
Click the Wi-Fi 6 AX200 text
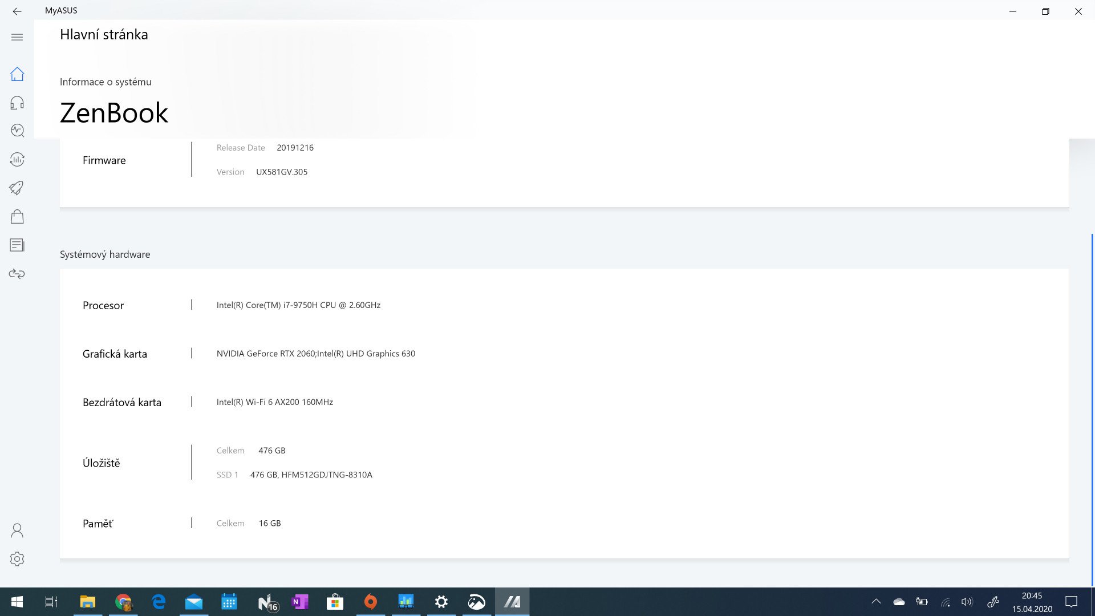274,402
